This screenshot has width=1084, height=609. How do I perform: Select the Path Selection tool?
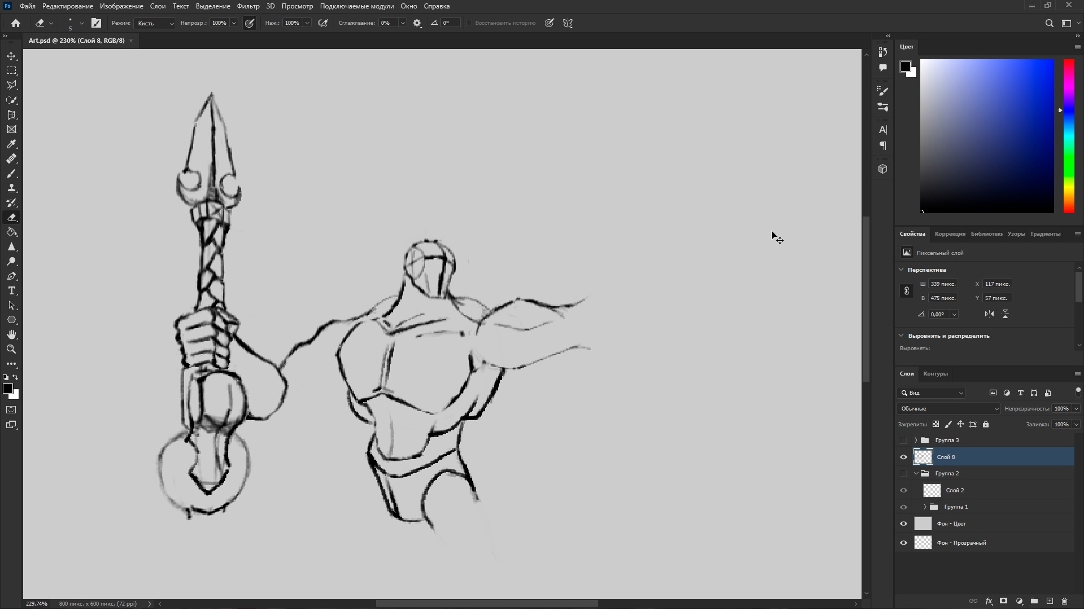pyautogui.click(x=11, y=305)
